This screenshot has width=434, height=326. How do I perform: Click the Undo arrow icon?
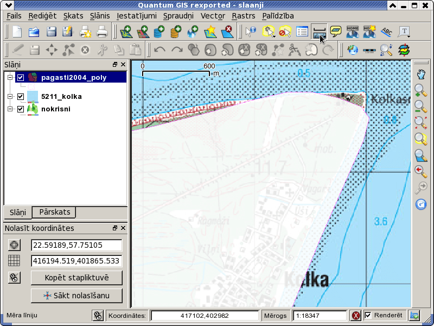(159, 50)
